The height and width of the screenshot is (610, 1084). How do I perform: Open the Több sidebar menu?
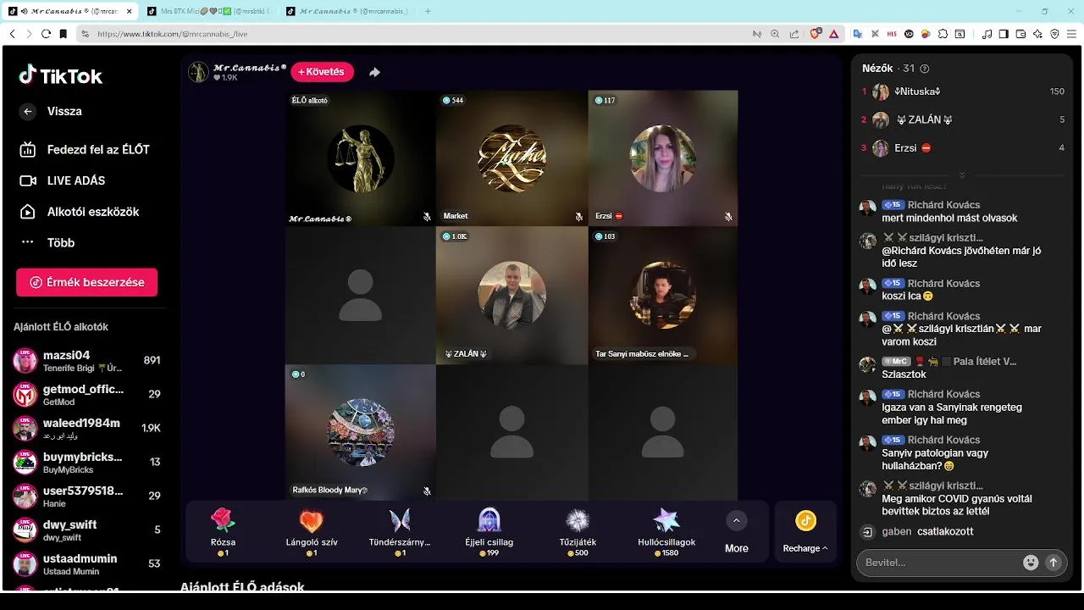(x=47, y=242)
